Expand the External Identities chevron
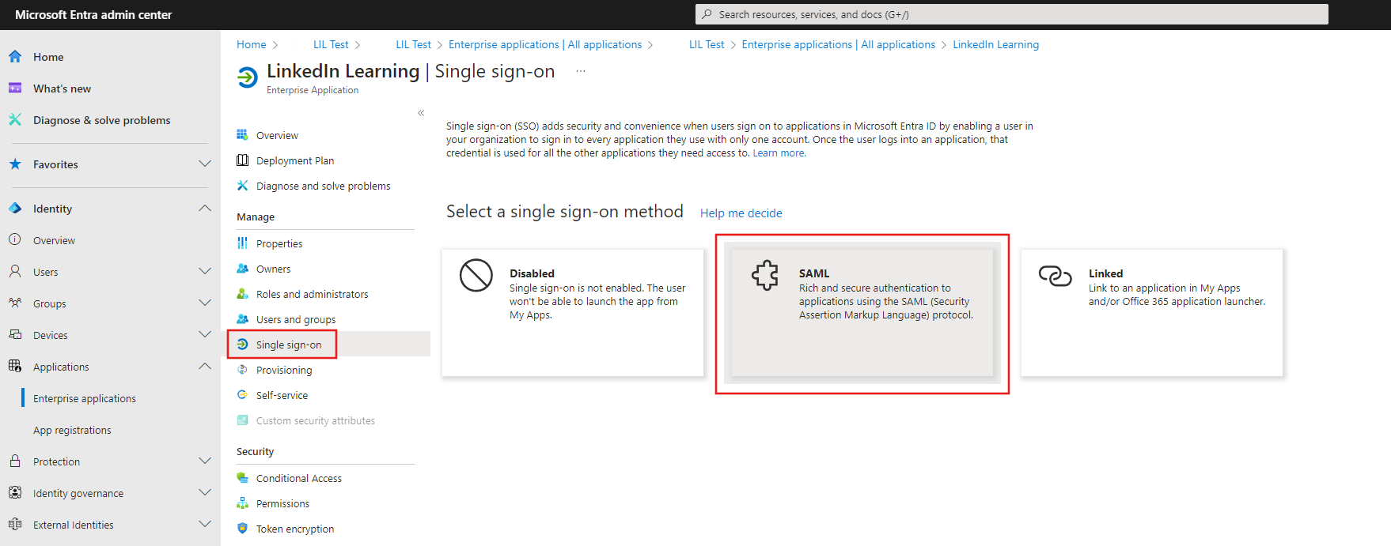 205,524
